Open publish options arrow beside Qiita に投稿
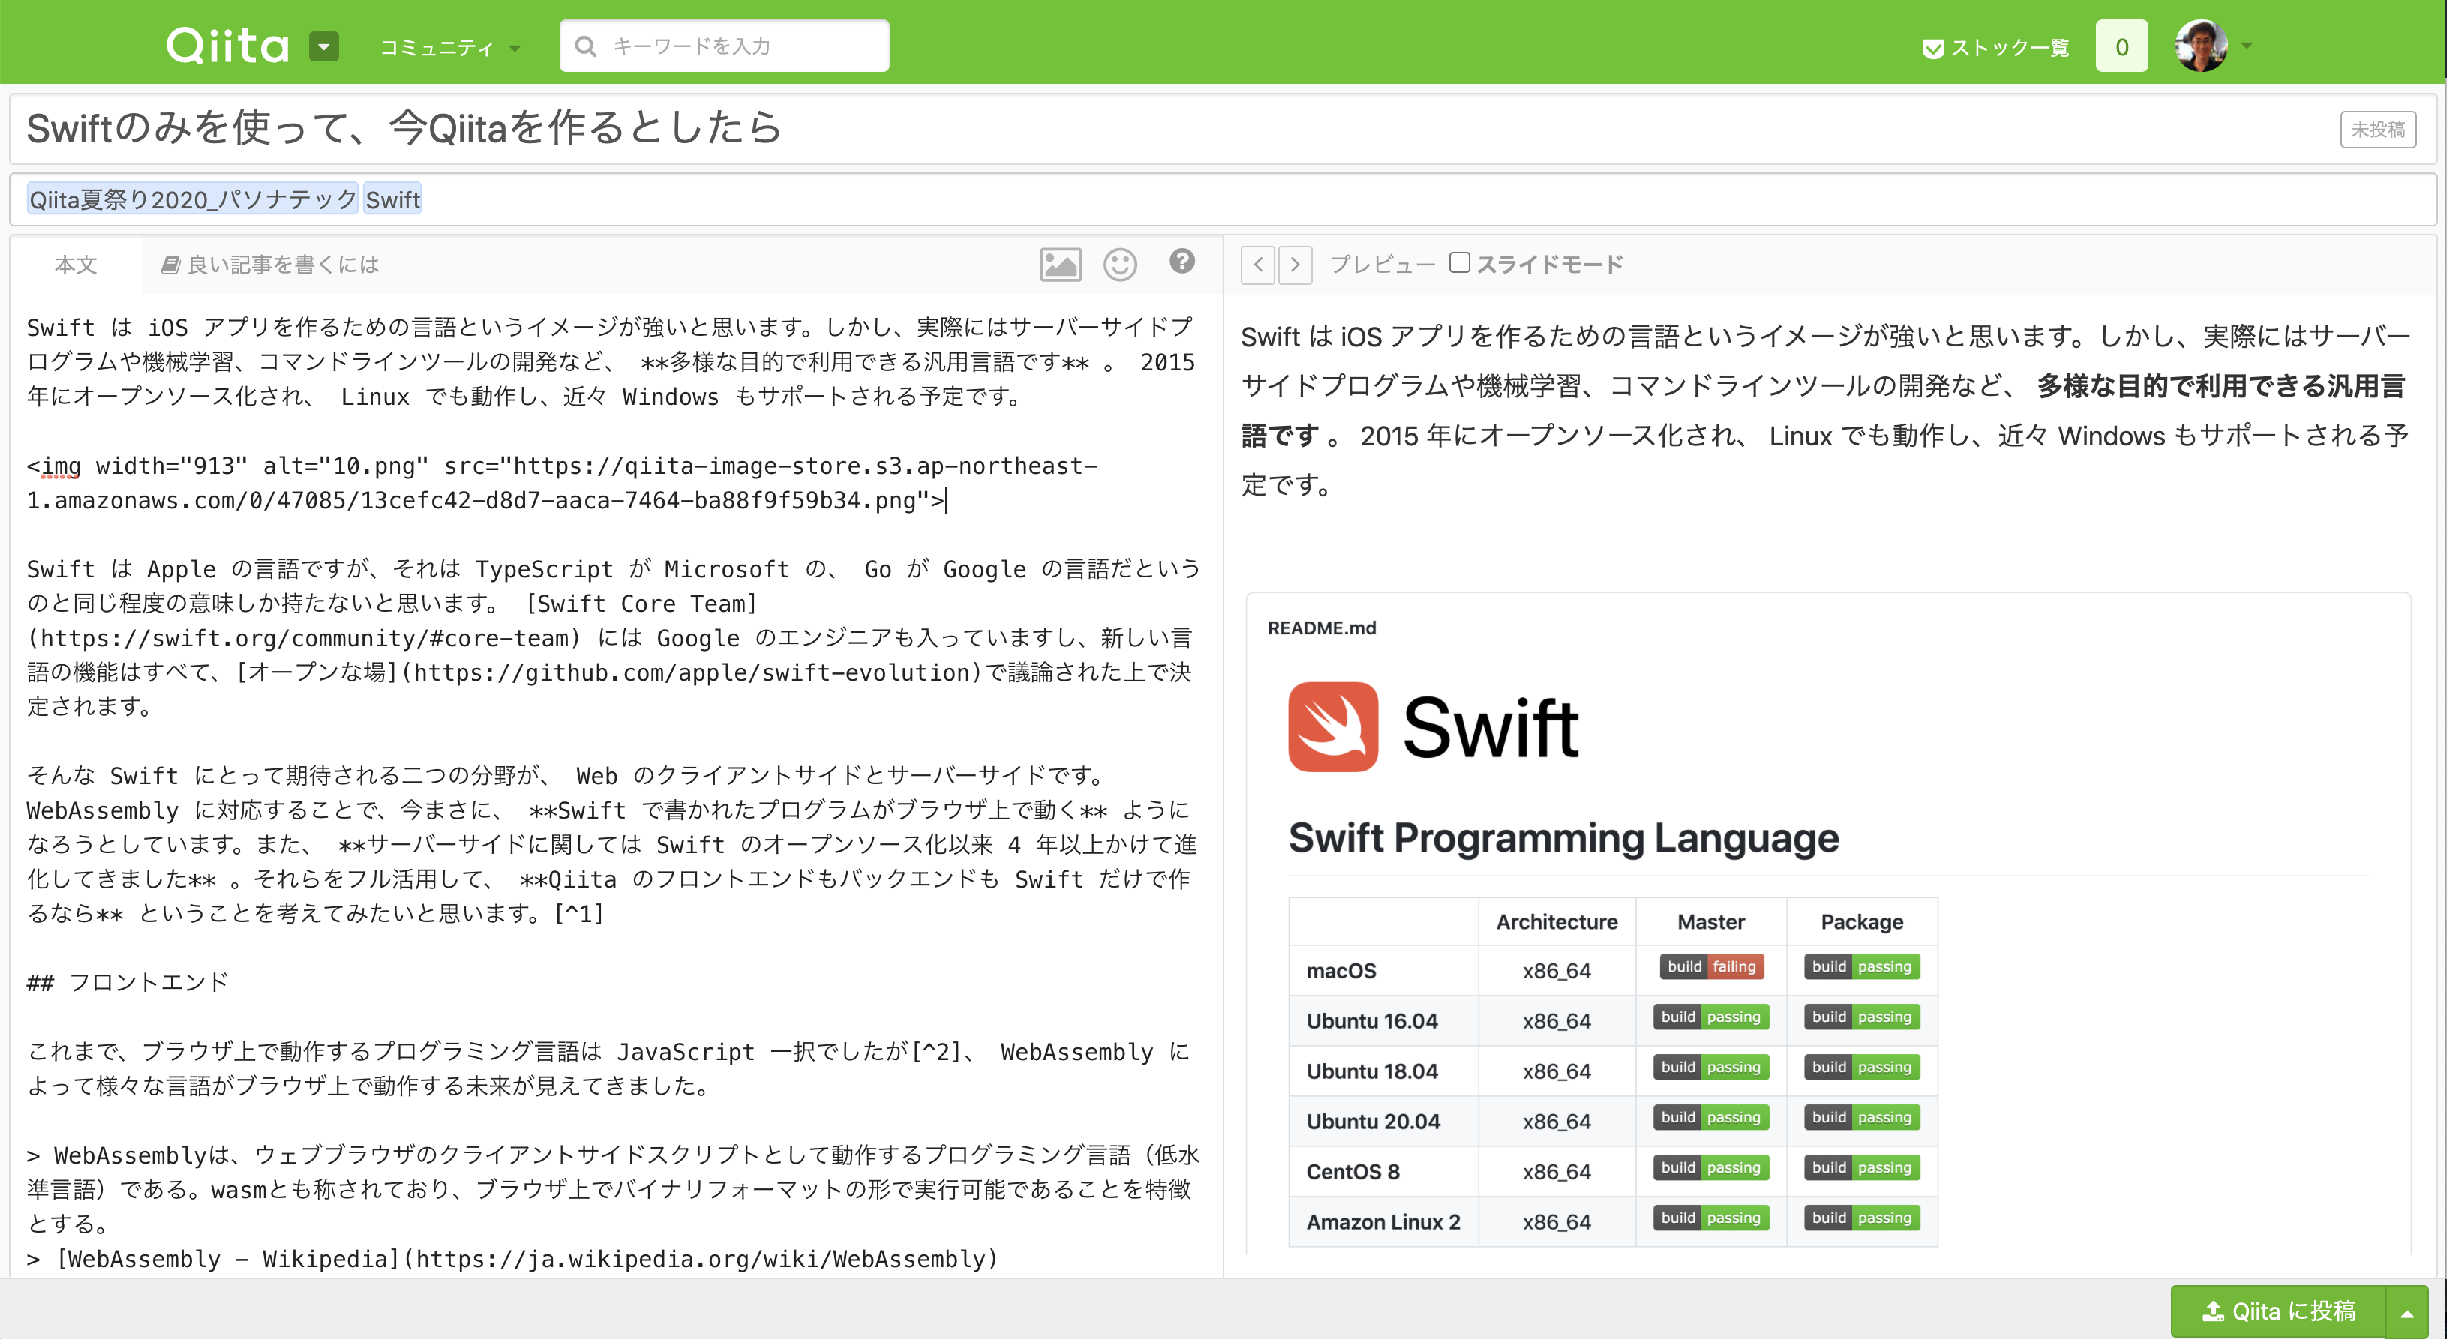 [2407, 1313]
